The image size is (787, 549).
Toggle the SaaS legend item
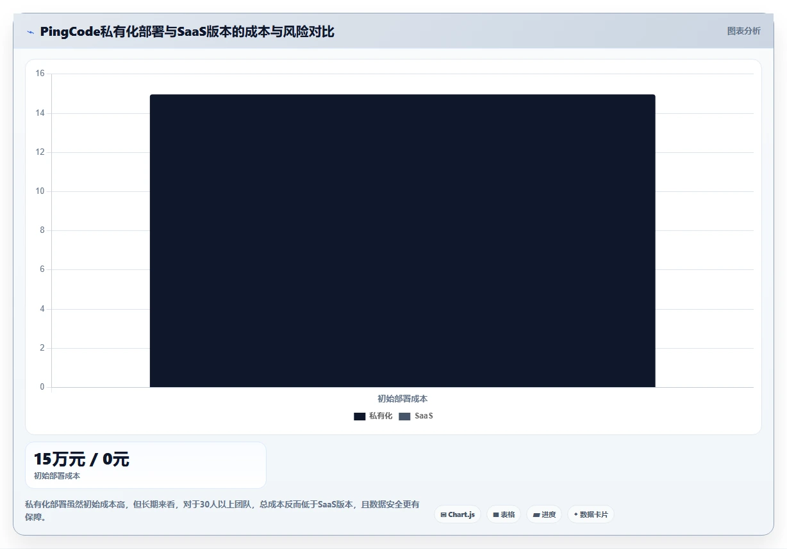[x=416, y=416]
